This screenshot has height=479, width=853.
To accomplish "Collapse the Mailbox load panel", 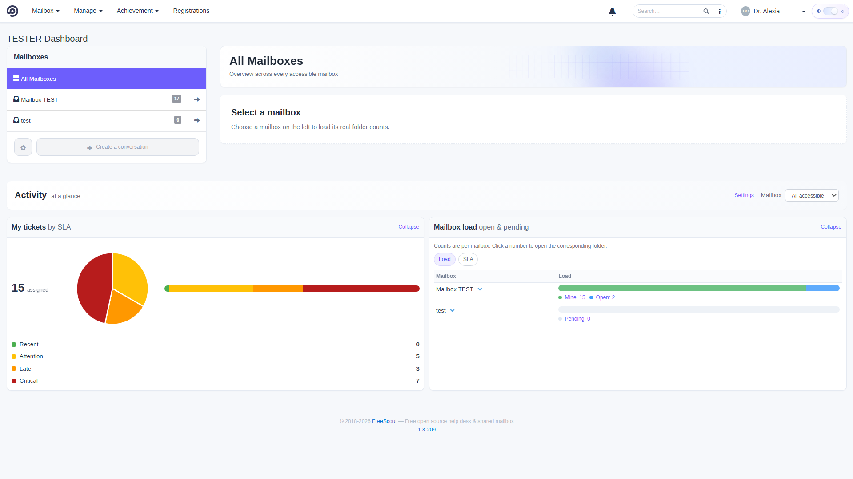I will click(x=831, y=227).
